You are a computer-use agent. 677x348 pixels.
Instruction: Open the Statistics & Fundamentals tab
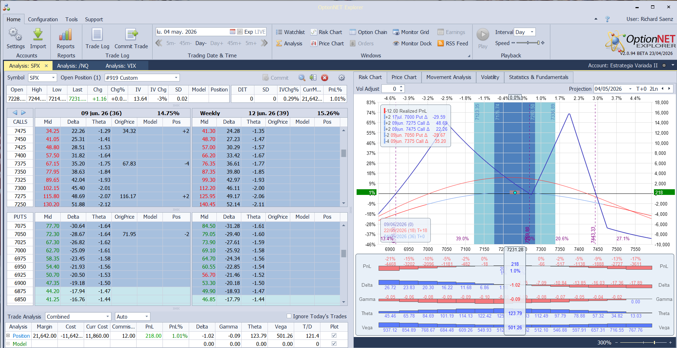tap(538, 77)
